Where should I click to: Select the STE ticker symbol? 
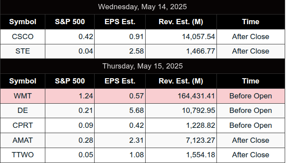coord(22,51)
